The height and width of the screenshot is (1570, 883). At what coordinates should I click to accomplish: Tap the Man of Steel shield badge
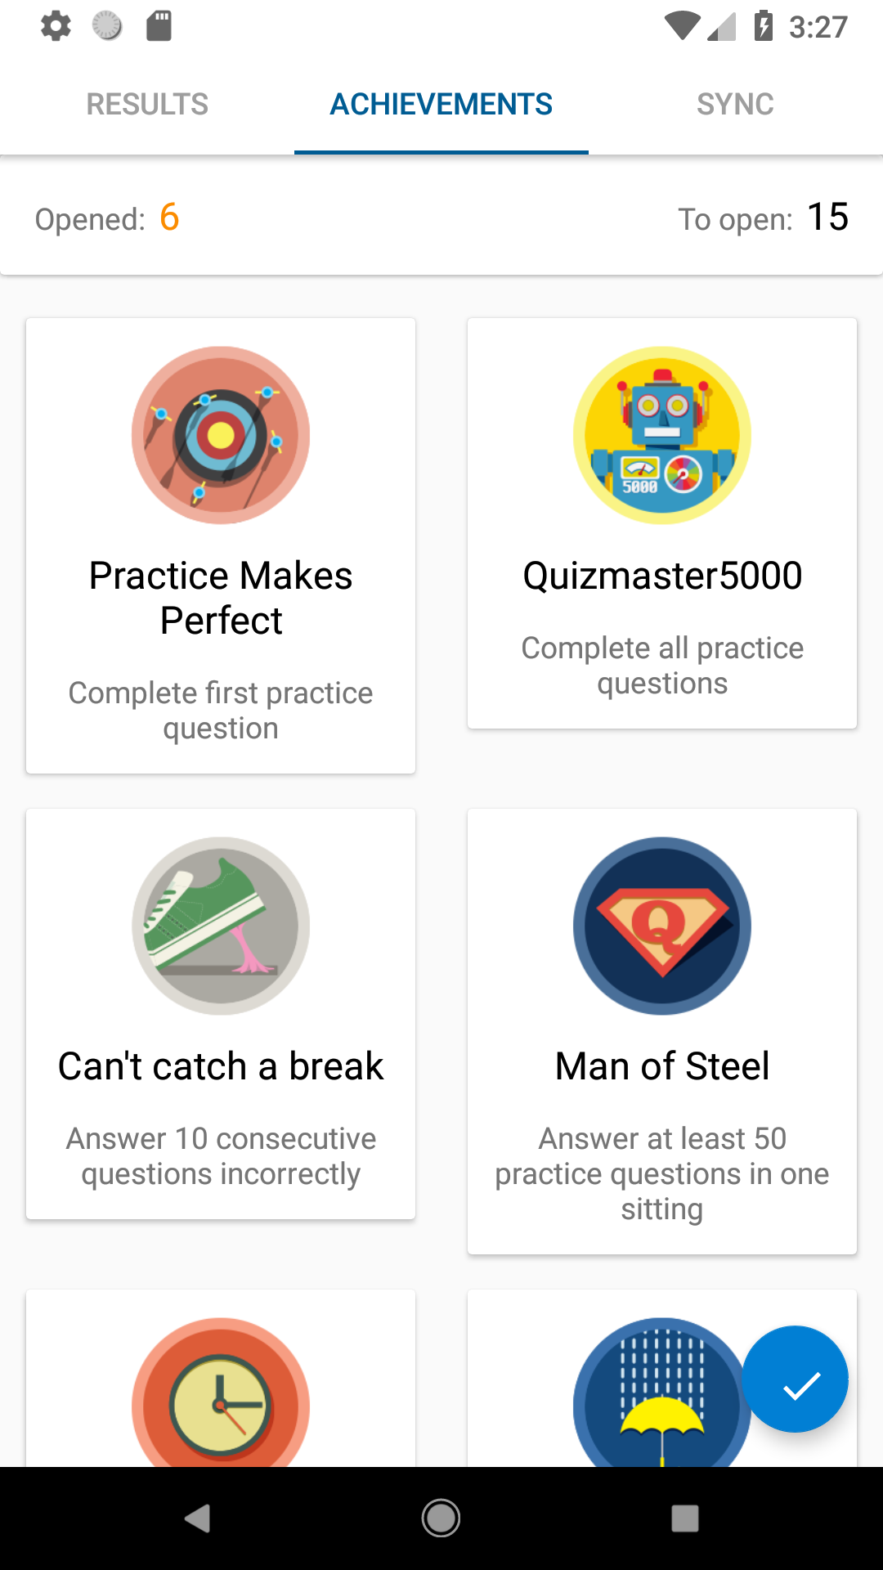662,926
